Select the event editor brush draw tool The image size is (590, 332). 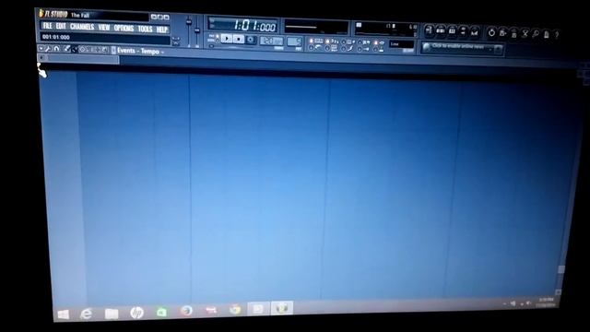(67, 49)
